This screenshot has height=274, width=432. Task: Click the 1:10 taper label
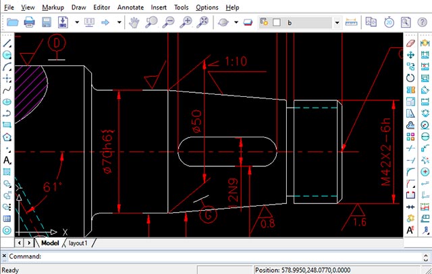tap(236, 61)
